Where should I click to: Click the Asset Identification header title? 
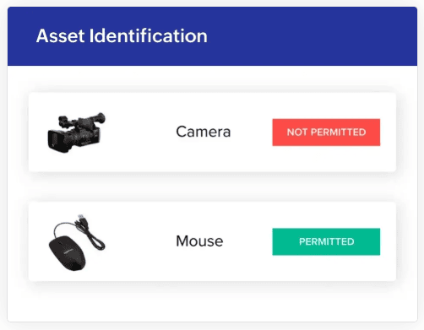point(122,36)
